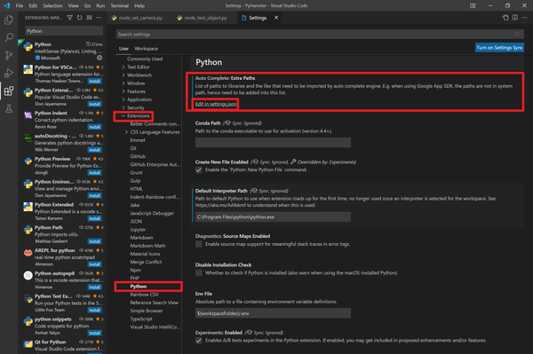Toggle split editor layout icon
533x354 pixels.
pyautogui.click(x=515, y=18)
